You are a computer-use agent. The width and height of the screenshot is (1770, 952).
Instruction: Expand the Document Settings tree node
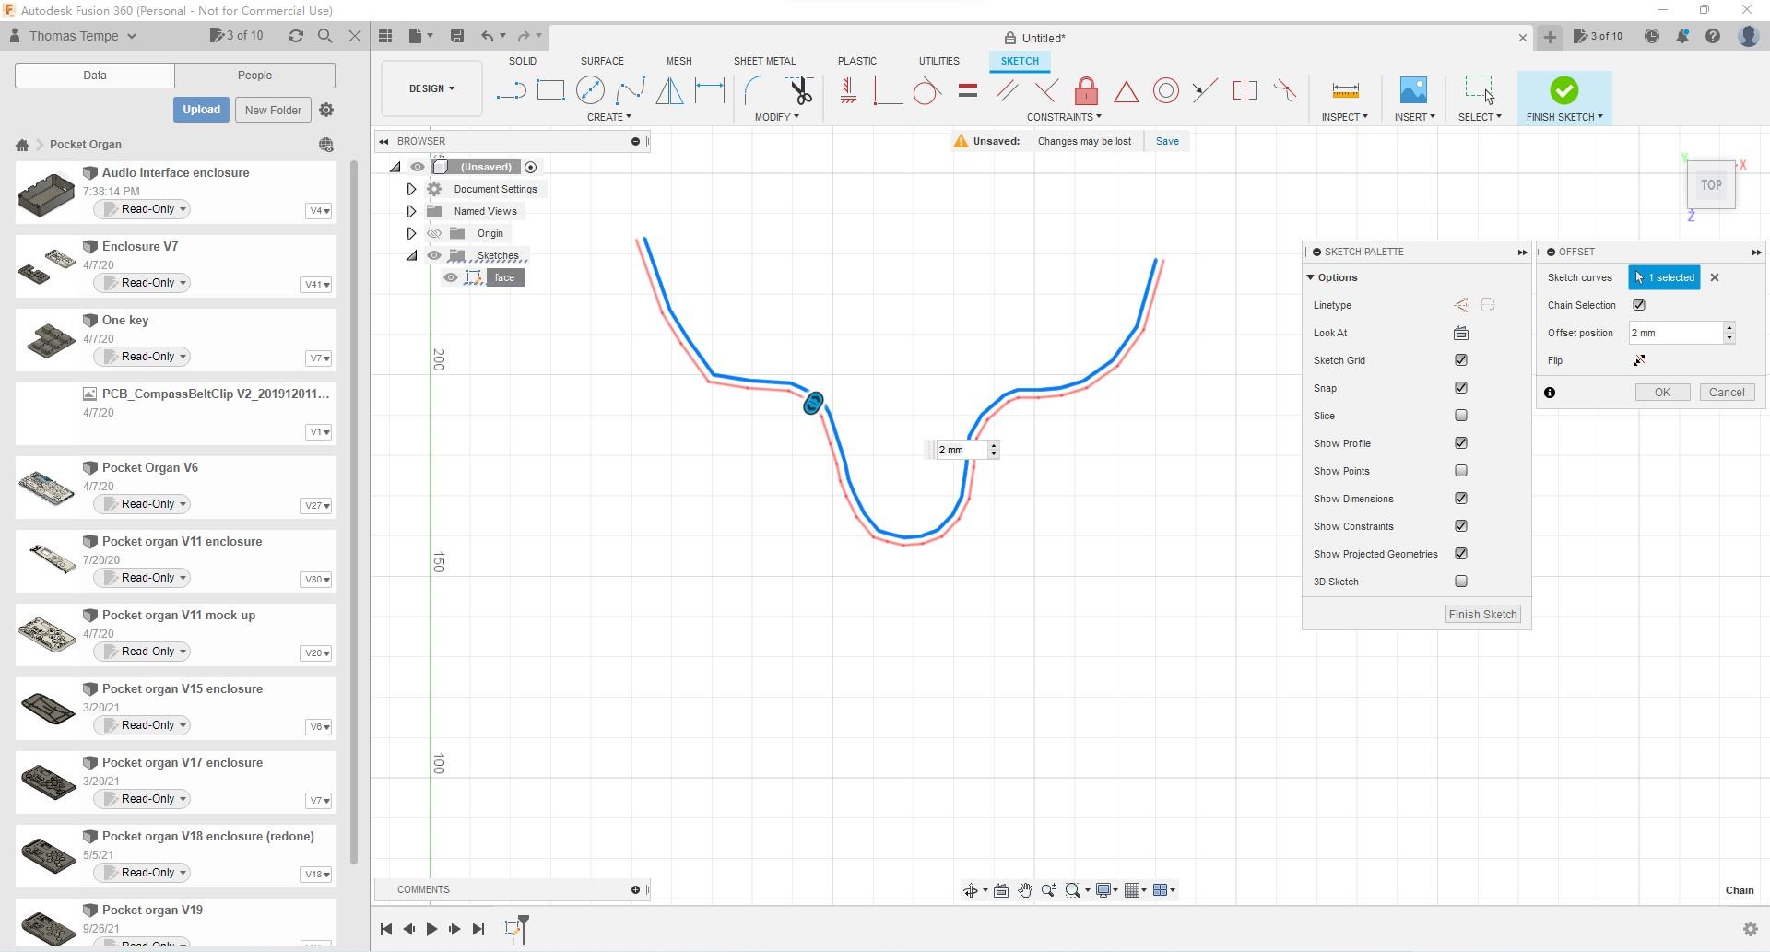click(x=411, y=188)
